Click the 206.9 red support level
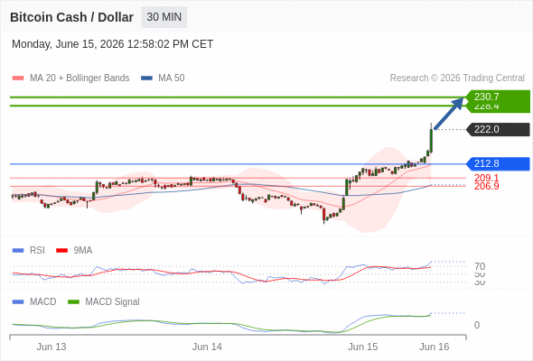 coord(486,186)
